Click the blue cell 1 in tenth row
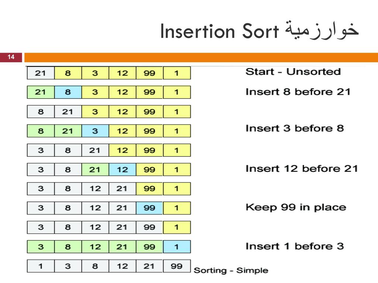 tap(177, 247)
